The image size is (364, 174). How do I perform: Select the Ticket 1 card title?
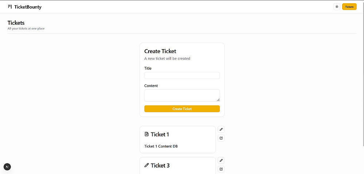pyautogui.click(x=160, y=134)
